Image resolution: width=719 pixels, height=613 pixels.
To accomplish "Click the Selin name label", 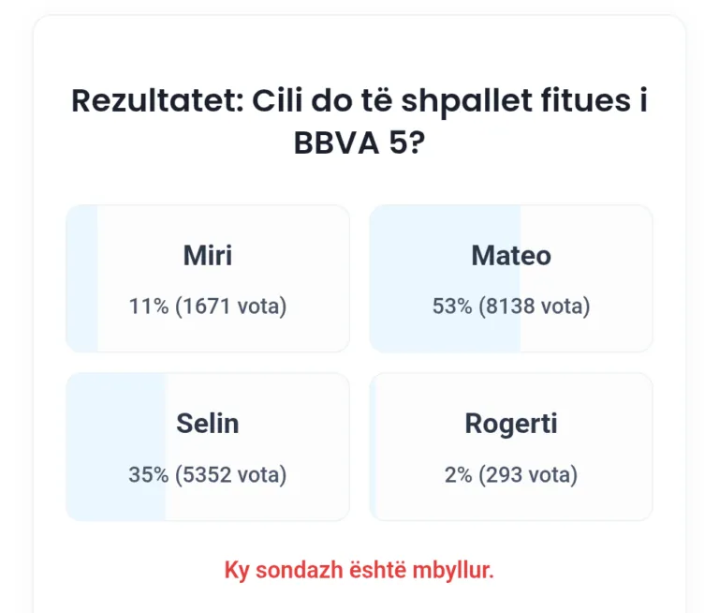I will pos(208,423).
